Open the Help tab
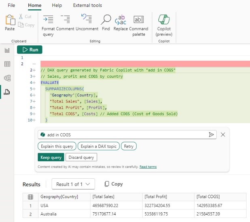The height and width of the screenshot is (222, 250). 57,5
